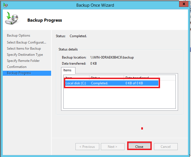Click the Backup Once Wizard title text

95,5
